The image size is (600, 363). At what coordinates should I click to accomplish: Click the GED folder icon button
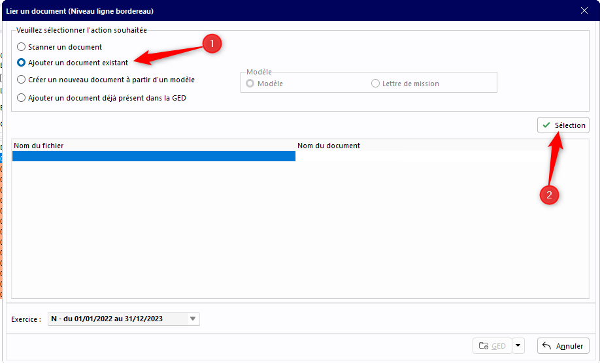click(491, 346)
